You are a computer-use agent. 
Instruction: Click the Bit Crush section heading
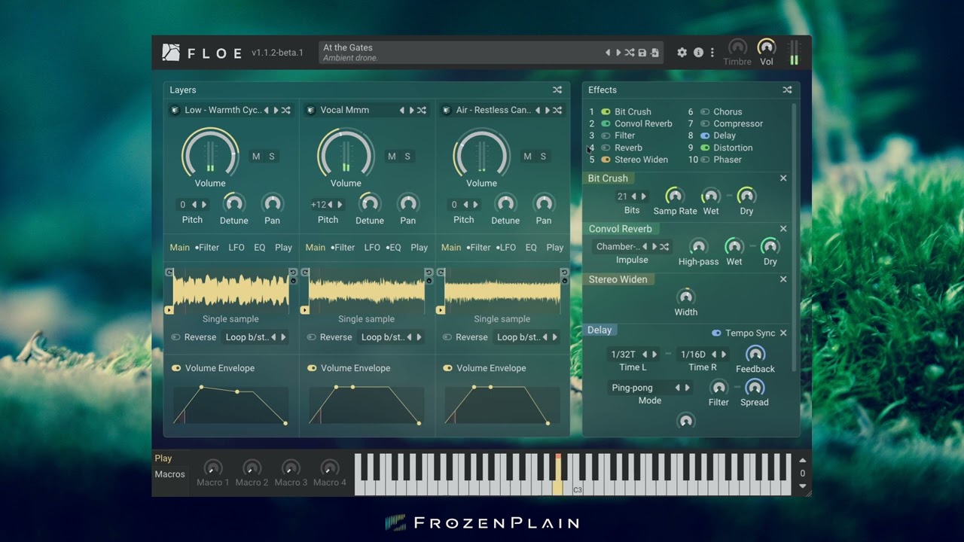(608, 178)
